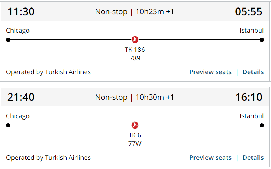Click the 77W aircraft type code

[135, 144]
